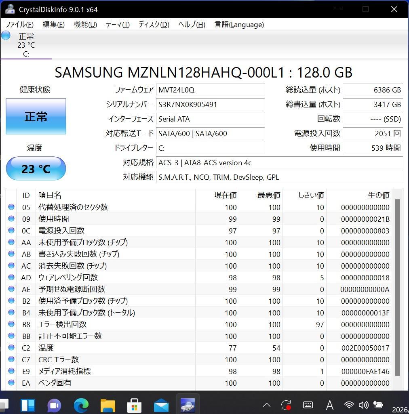The image size is (409, 414).
Task: Click the blue indicator for CRC エラー数 row
Action: pyautogui.click(x=11, y=359)
